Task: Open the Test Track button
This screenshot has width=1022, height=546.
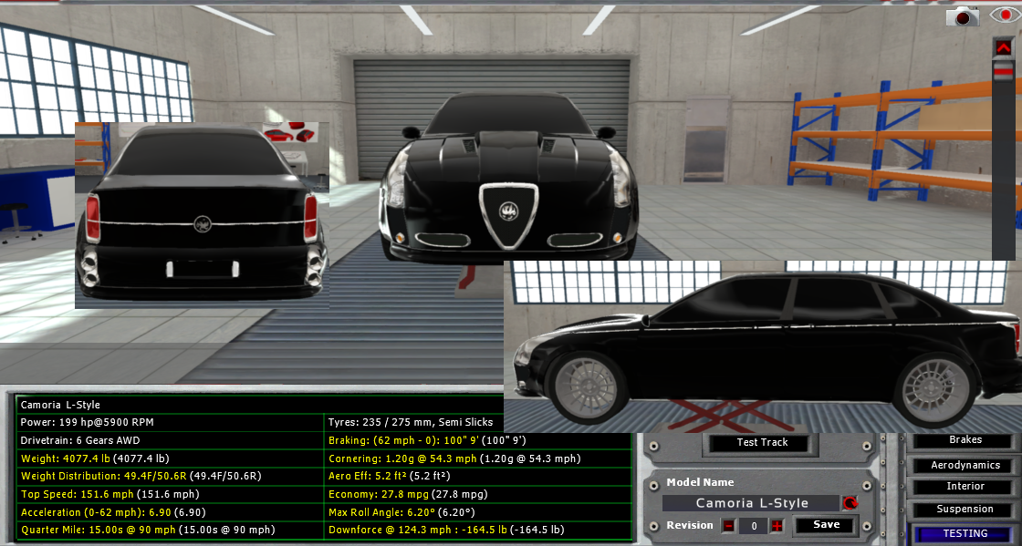Action: [x=762, y=443]
